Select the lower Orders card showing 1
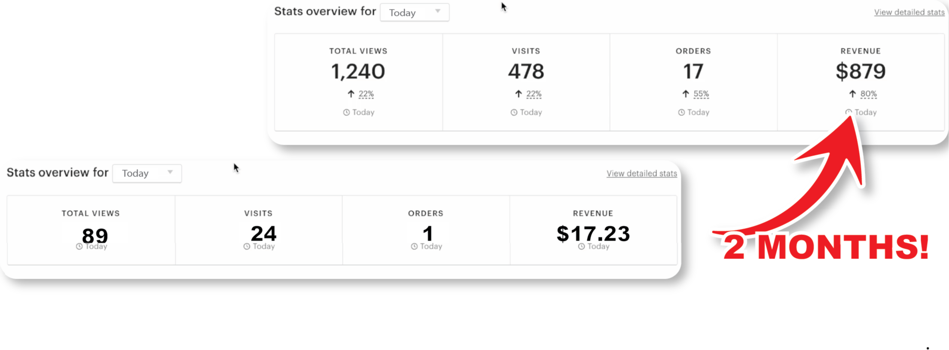The height and width of the screenshot is (350, 949). (x=426, y=230)
